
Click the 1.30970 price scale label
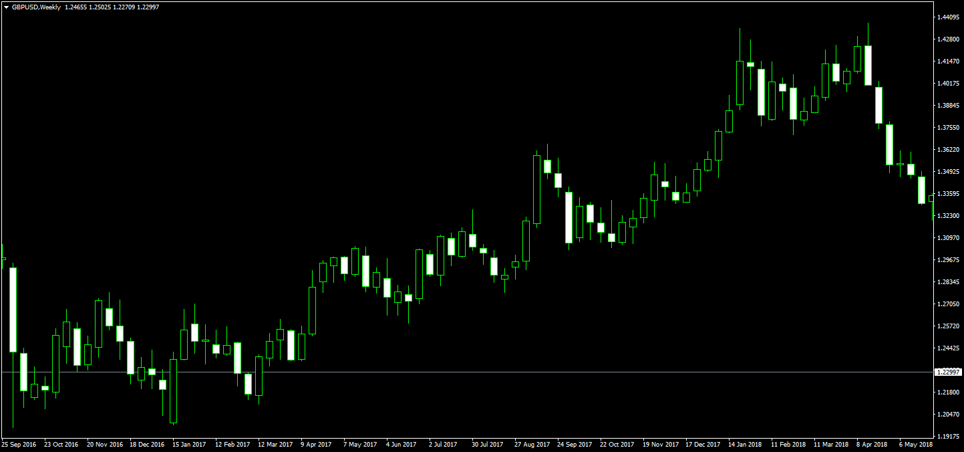click(x=949, y=237)
